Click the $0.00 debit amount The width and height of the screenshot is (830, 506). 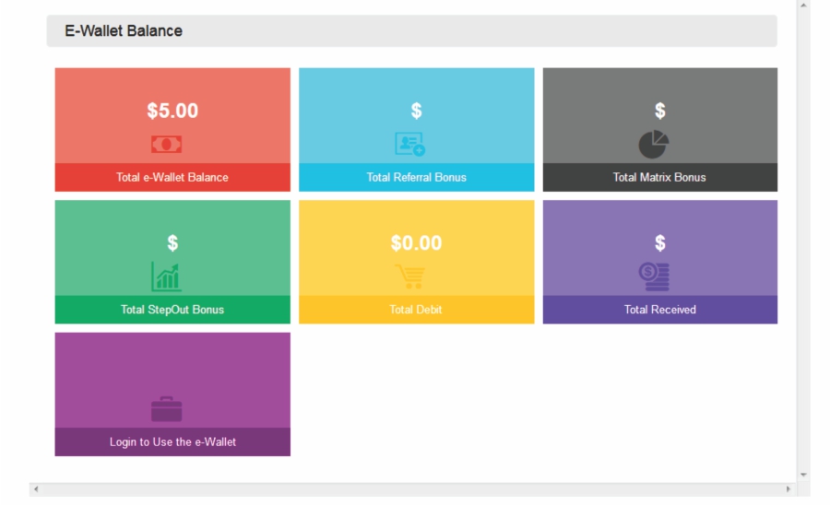pos(416,243)
